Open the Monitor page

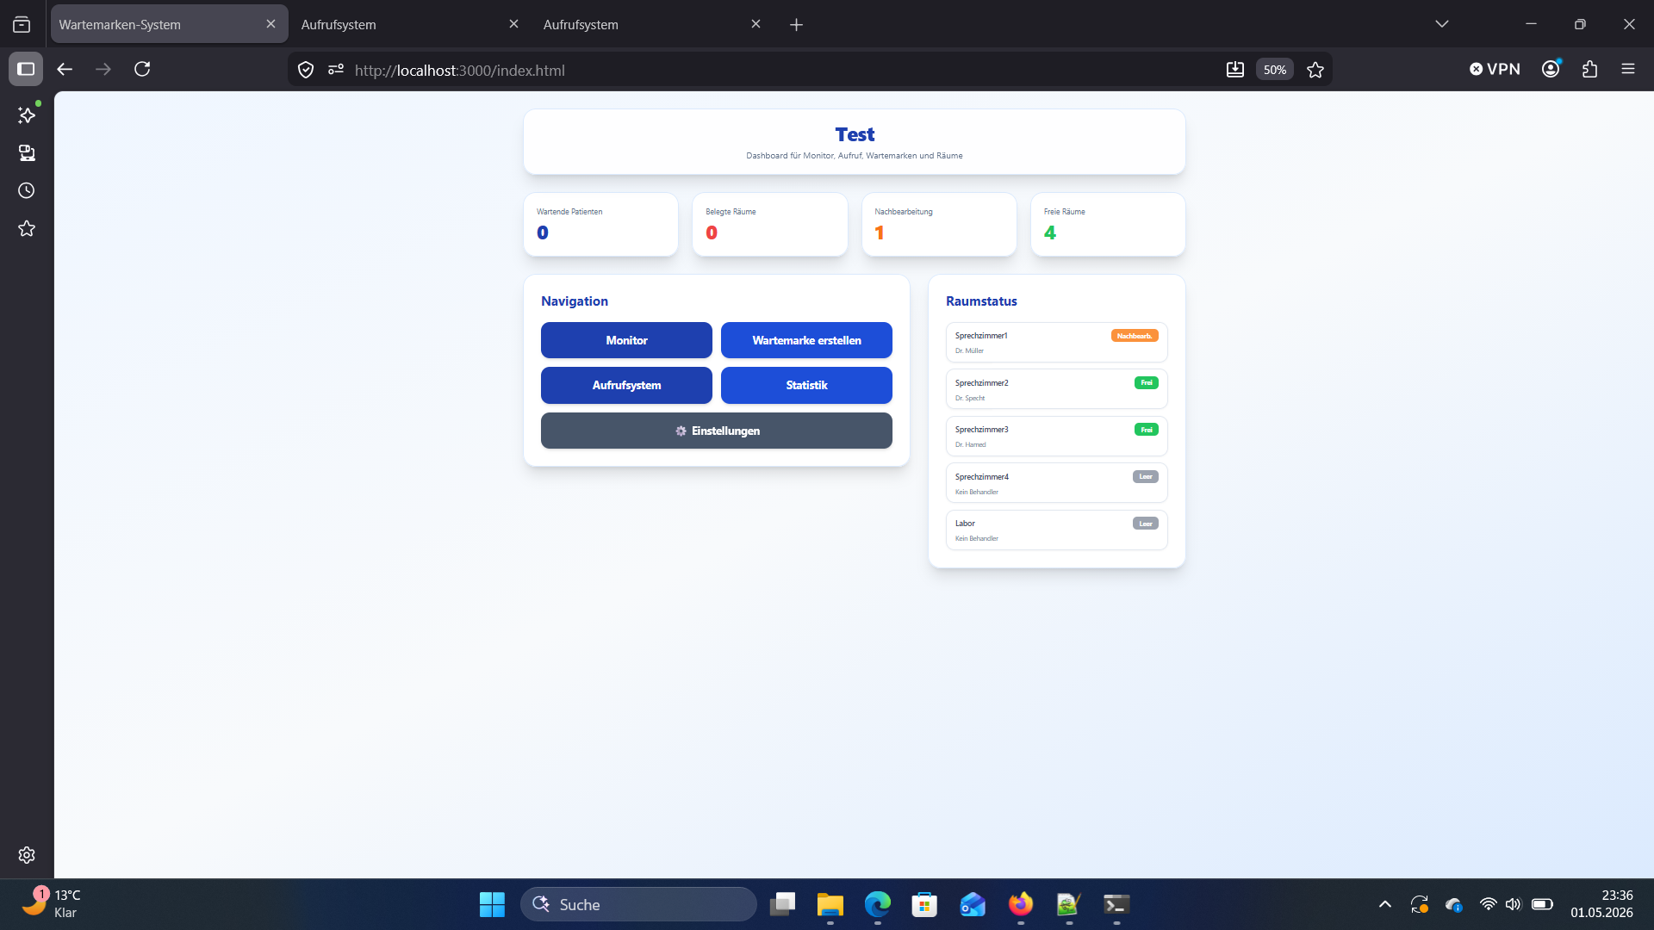(626, 340)
